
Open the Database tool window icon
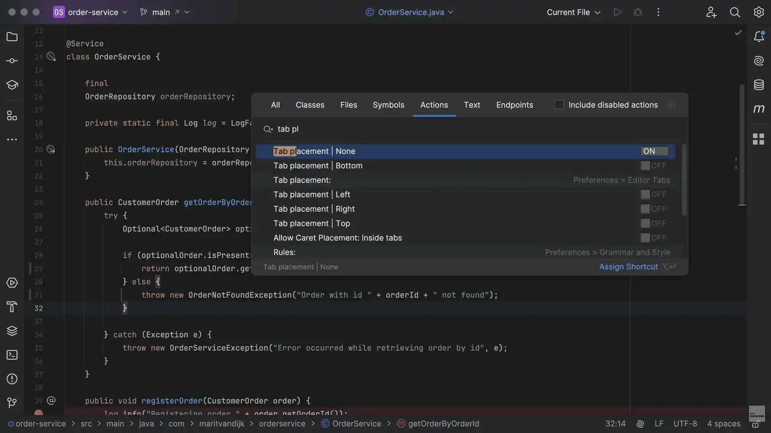coord(759,85)
